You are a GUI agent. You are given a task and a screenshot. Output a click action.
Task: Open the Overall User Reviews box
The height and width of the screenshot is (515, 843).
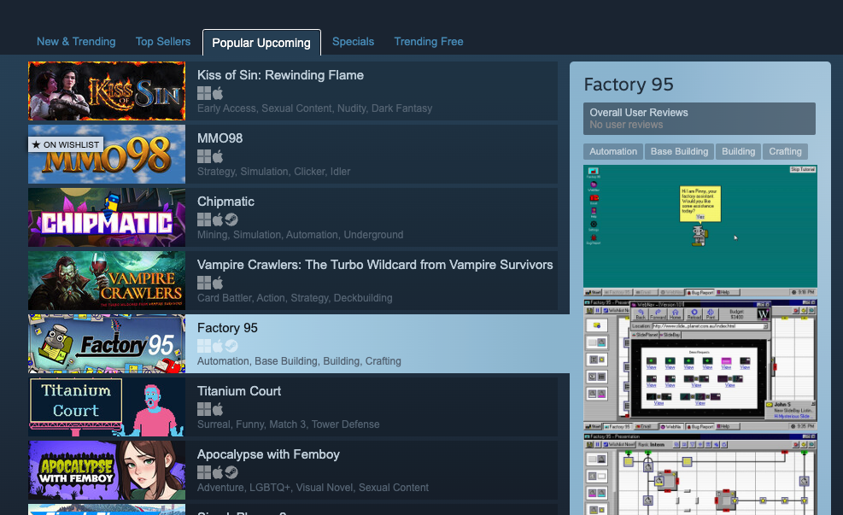(700, 119)
